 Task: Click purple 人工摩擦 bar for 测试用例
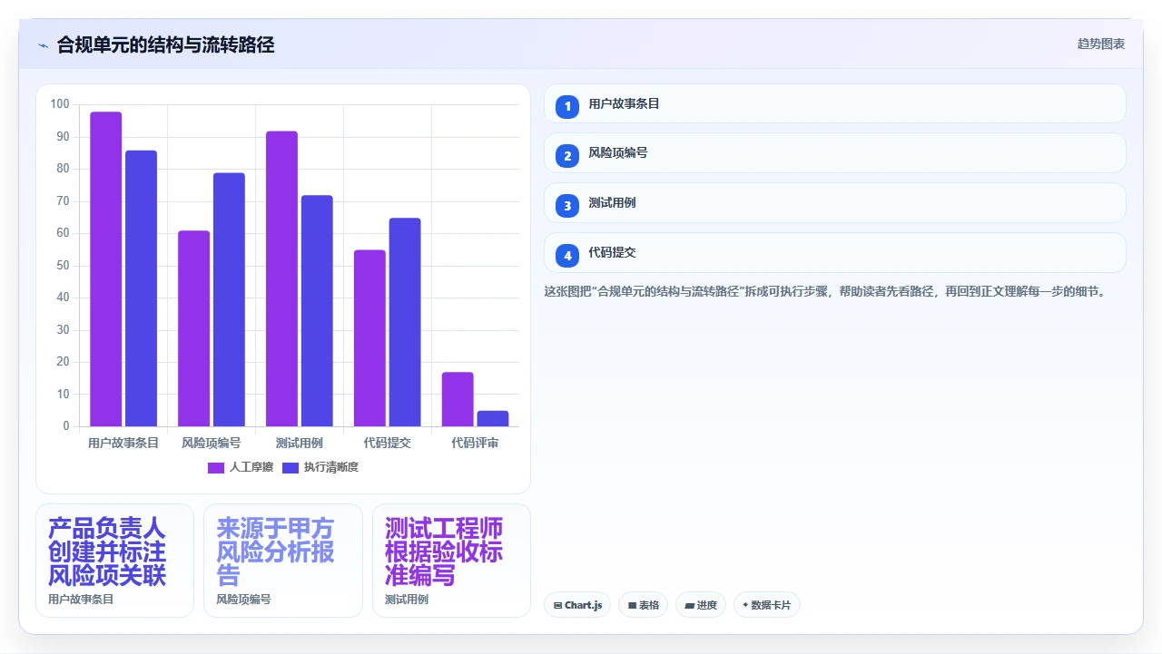click(x=281, y=278)
